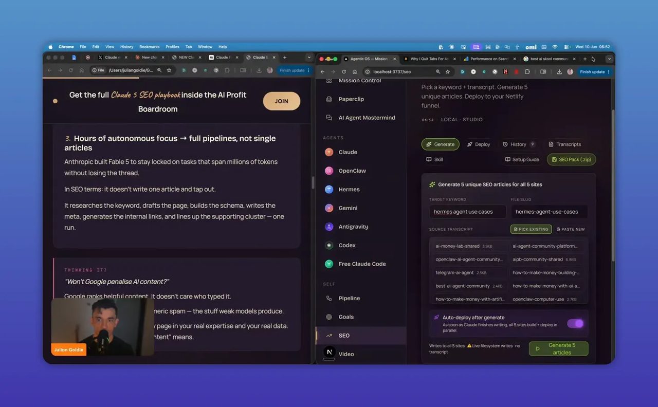Open omi menu bar item
The image size is (658, 407).
[x=531, y=47]
